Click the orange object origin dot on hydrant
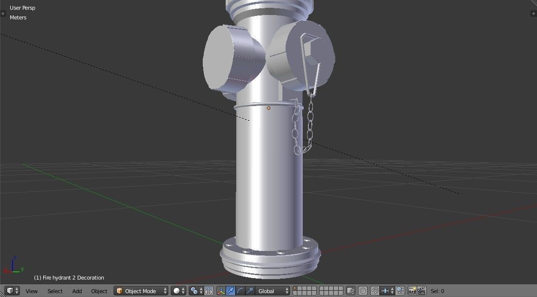 point(269,108)
